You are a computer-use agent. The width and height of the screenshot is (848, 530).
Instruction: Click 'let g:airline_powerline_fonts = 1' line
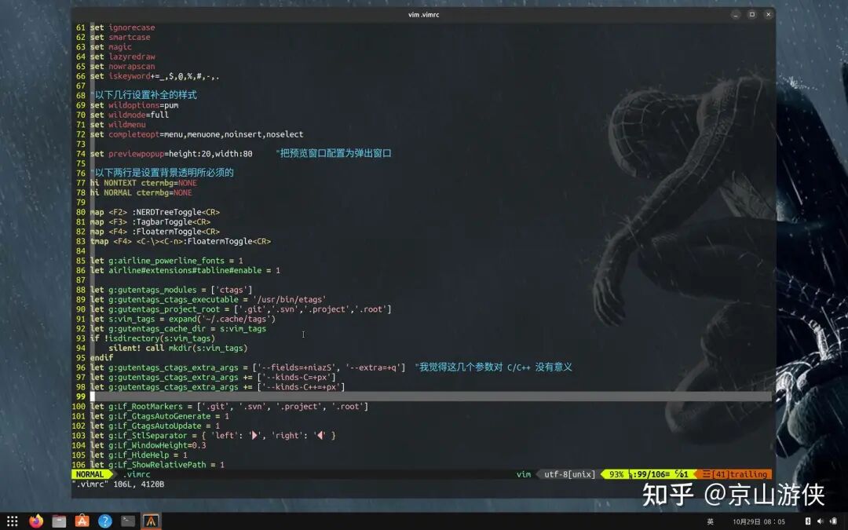[166, 261]
